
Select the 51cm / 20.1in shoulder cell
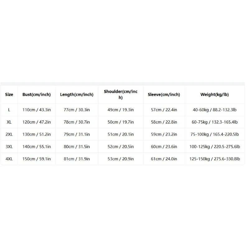point(121,134)
